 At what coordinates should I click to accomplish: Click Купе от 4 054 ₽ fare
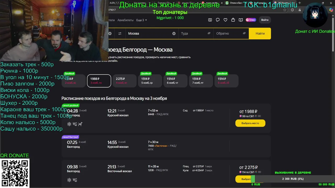click(198, 171)
